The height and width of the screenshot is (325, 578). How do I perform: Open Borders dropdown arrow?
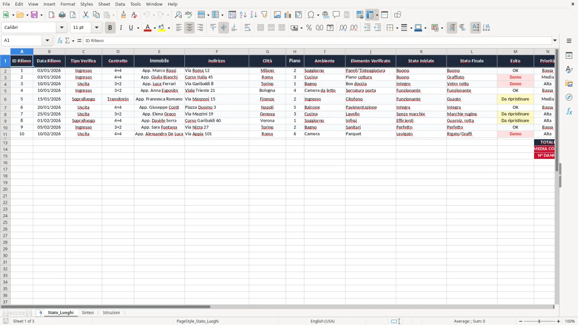click(x=396, y=28)
